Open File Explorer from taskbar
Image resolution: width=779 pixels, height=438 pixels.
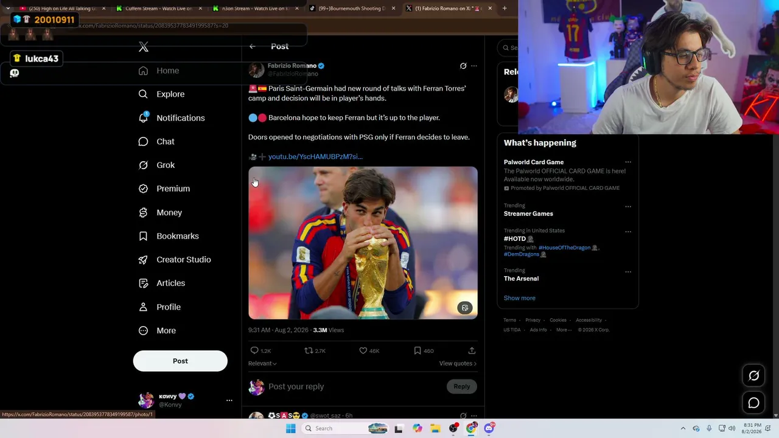[x=435, y=428]
